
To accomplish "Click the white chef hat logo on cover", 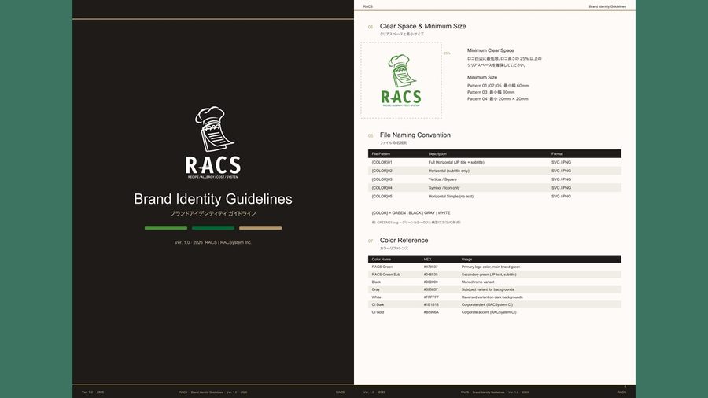I will tap(213, 142).
